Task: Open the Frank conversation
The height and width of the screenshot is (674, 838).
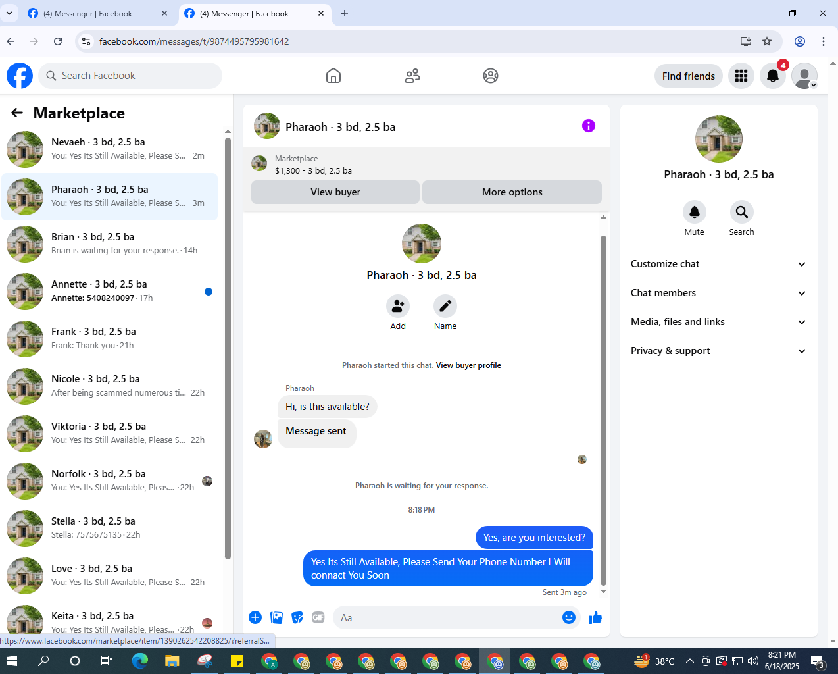Action: (109, 339)
